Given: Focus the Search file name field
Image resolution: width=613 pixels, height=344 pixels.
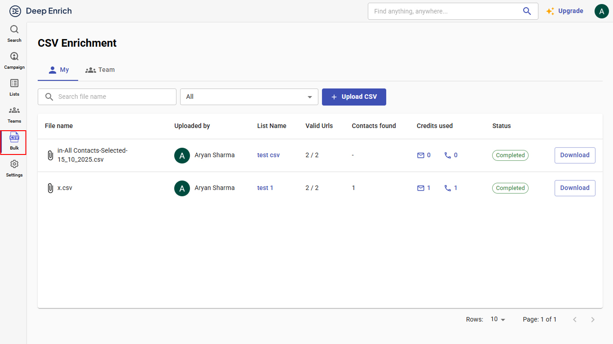Looking at the screenshot, I should [x=112, y=97].
